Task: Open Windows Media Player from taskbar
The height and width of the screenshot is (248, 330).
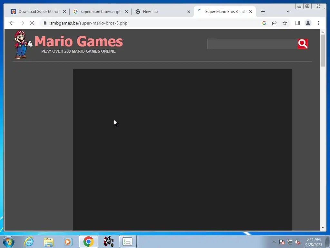Action: coord(68,242)
